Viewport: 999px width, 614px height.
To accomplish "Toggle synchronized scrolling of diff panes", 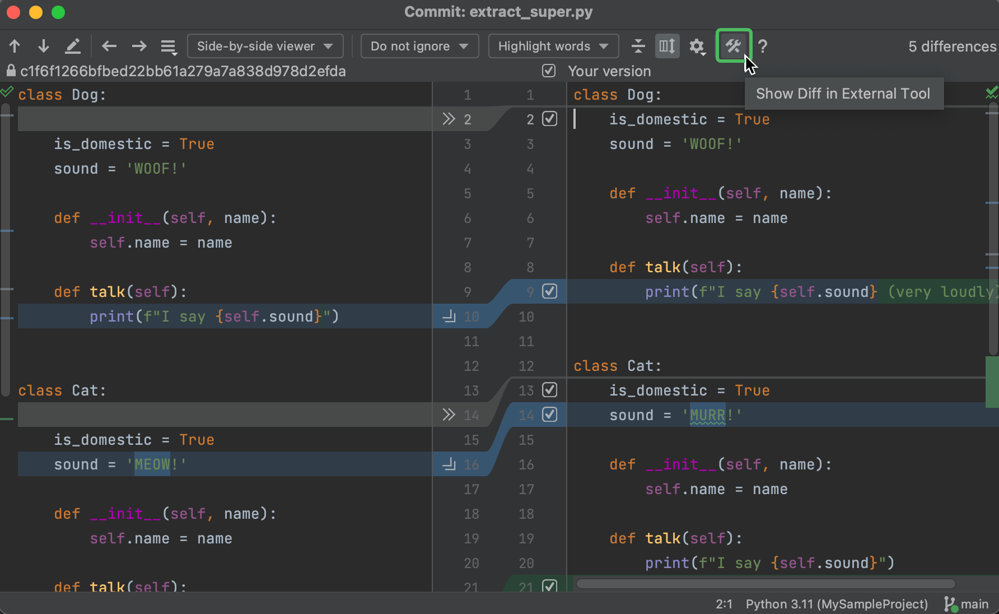I will coord(667,46).
